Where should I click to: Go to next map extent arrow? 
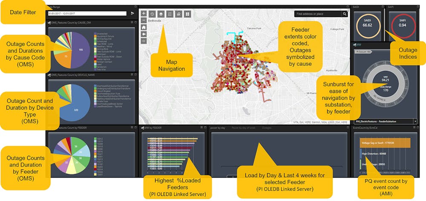click(144, 41)
